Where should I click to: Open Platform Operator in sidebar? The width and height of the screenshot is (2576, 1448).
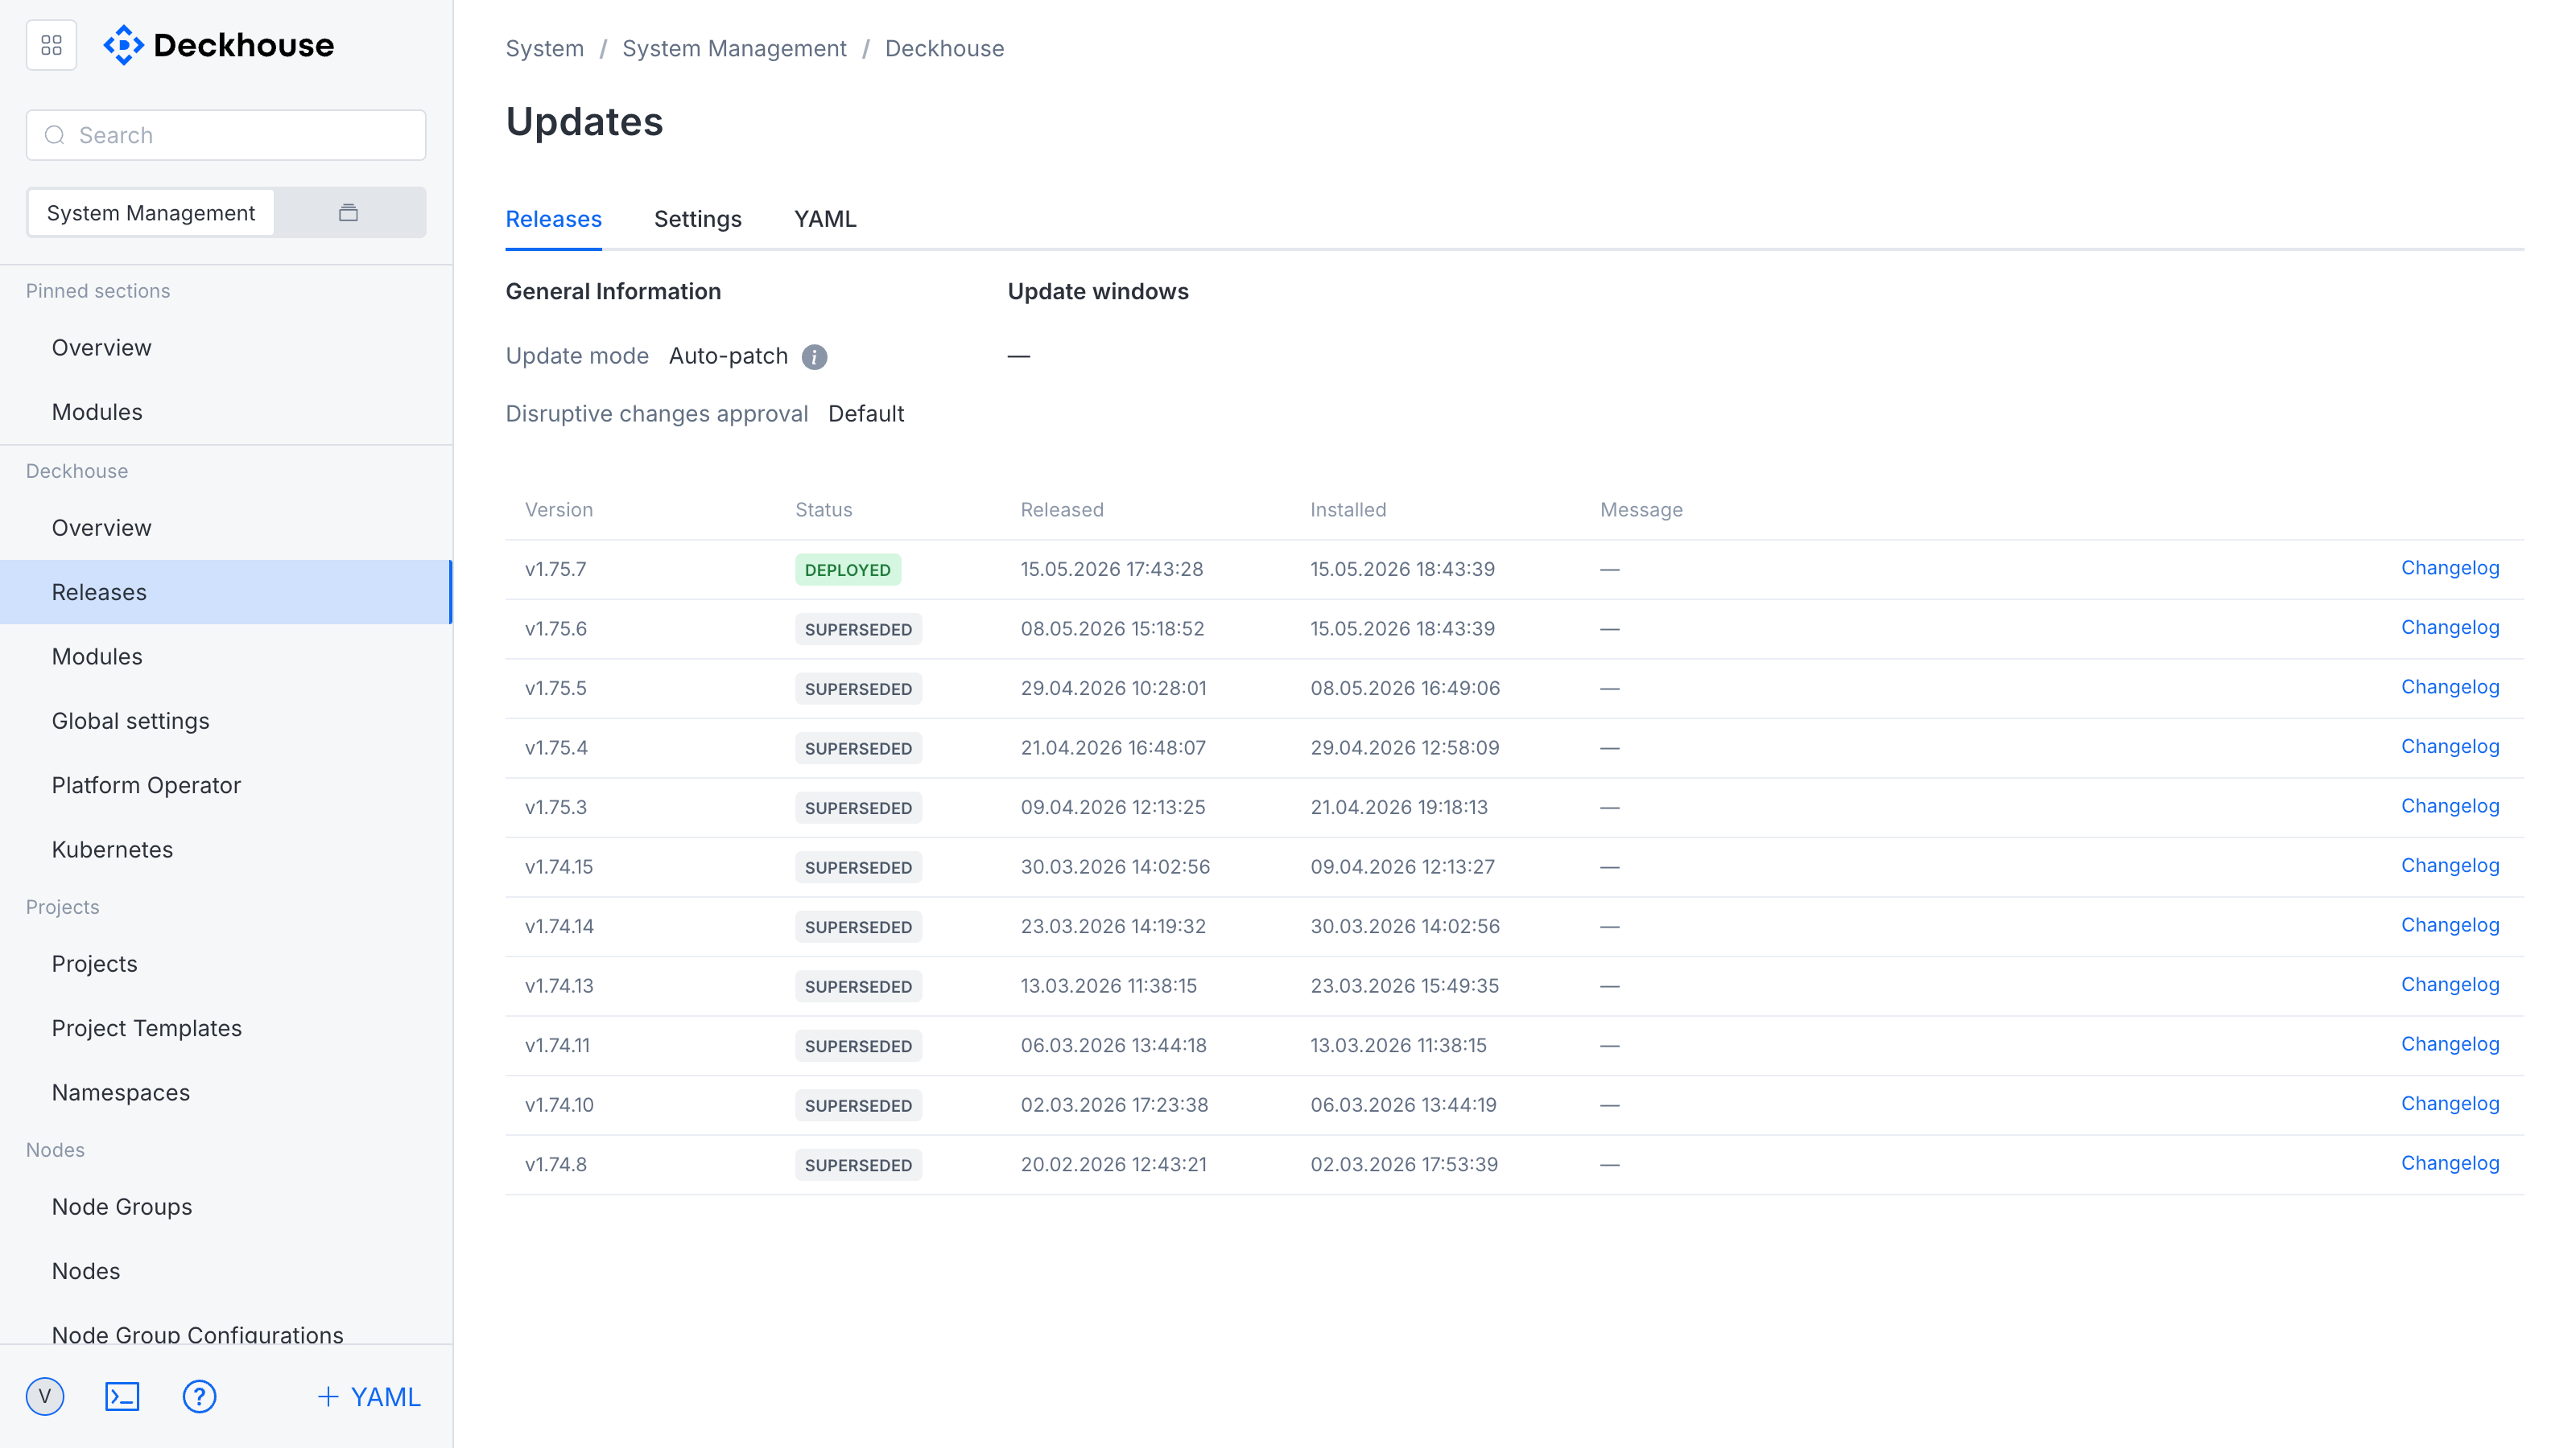point(226,785)
